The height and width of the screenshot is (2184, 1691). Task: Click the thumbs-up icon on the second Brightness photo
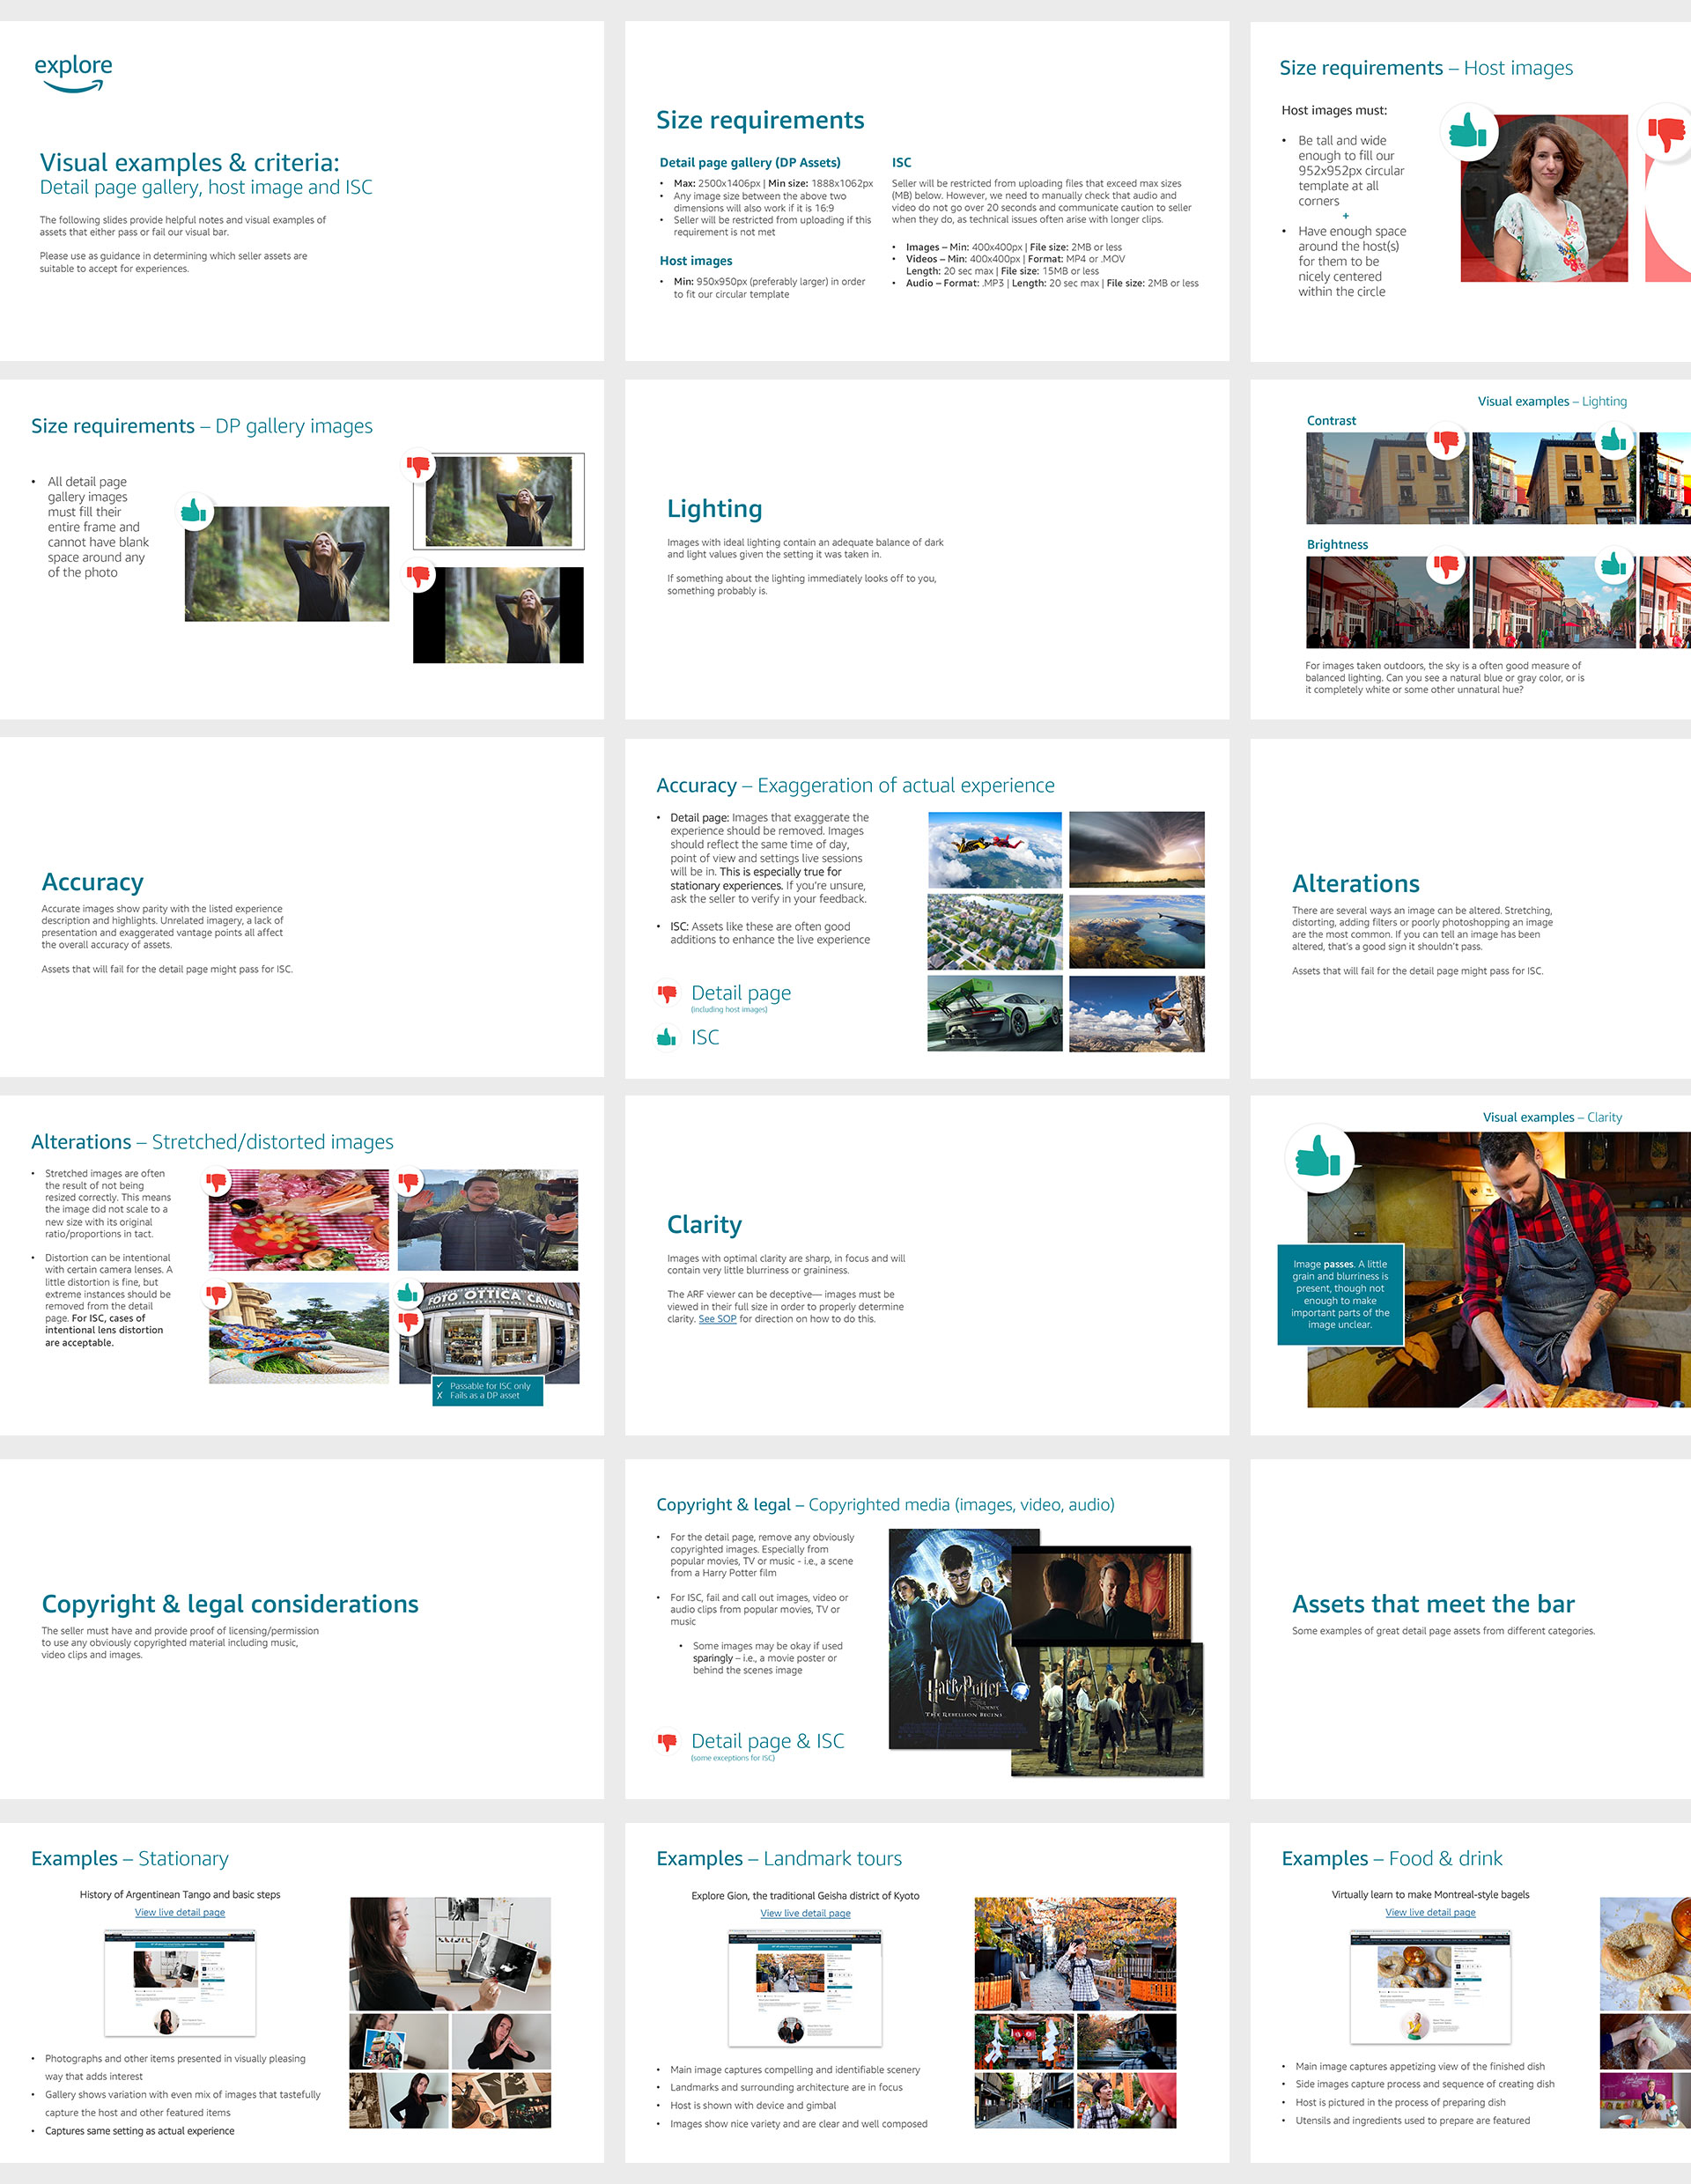pyautogui.click(x=1613, y=565)
